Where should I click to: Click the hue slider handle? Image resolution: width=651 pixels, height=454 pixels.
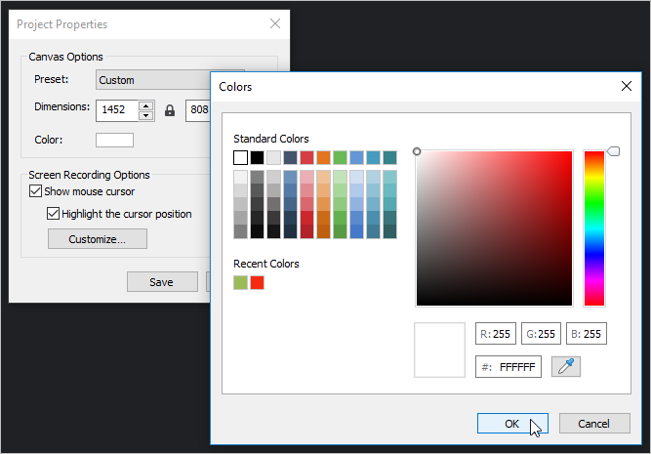[x=613, y=151]
